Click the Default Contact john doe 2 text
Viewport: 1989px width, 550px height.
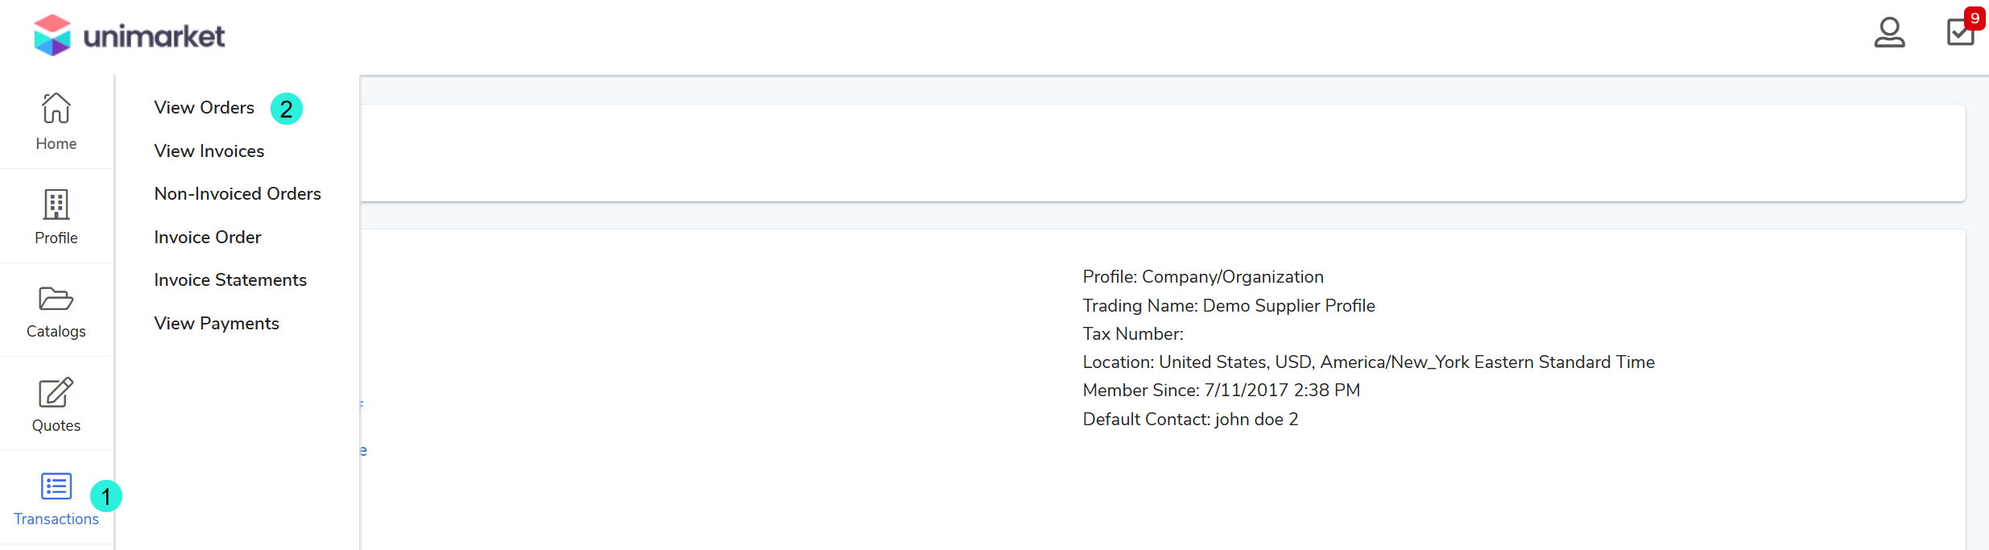pos(1190,420)
